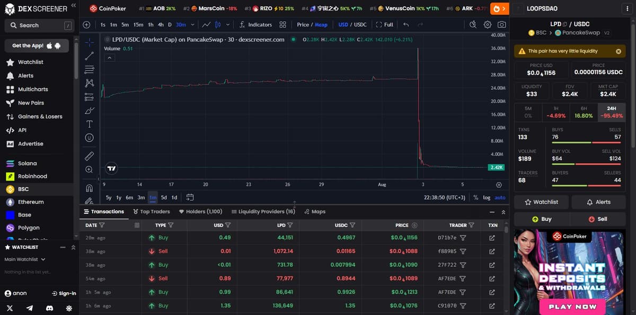Add a symbol to compare
The height and width of the screenshot is (315, 636).
pyautogui.click(x=87, y=25)
